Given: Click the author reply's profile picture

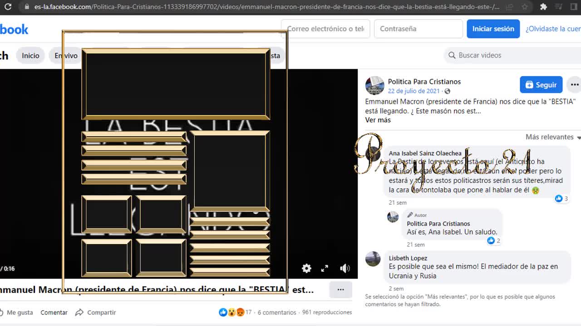Looking at the screenshot, I should point(393,216).
